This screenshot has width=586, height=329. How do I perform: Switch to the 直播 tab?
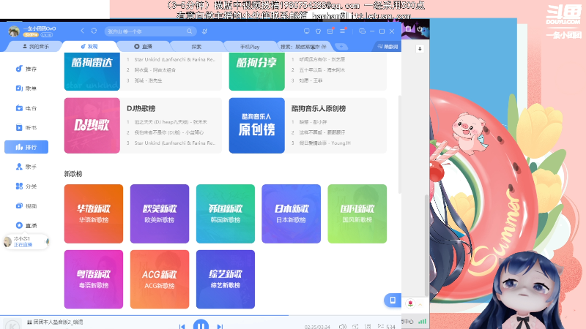(143, 47)
